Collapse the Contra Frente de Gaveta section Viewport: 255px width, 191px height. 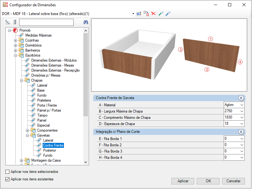point(241,98)
